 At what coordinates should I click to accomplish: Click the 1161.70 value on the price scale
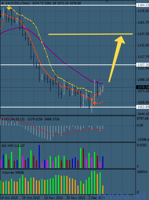coord(143,23)
